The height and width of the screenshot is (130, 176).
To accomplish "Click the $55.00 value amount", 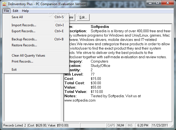I will point(96,87).
